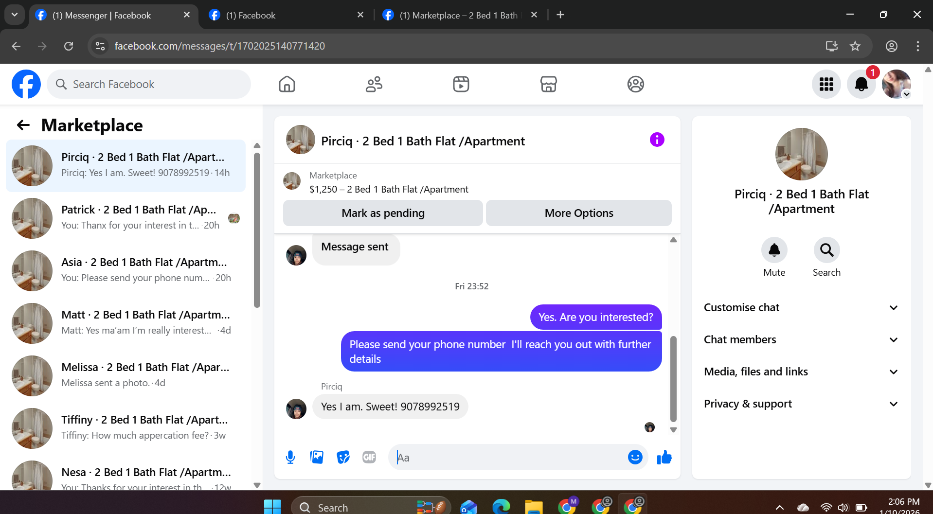933x514 pixels.
Task: Click the chat messages scrollbar thumb
Action: (x=673, y=379)
